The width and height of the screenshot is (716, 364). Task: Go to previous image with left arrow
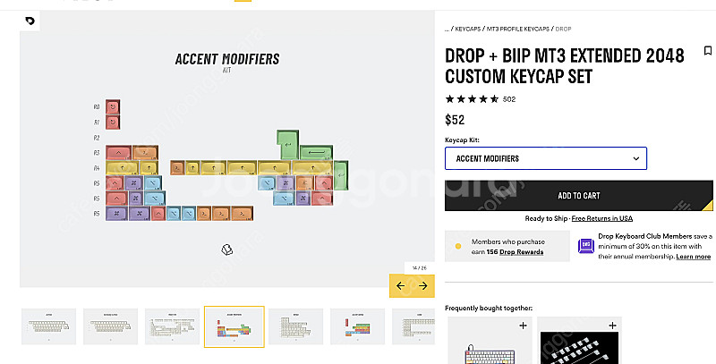[400, 285]
